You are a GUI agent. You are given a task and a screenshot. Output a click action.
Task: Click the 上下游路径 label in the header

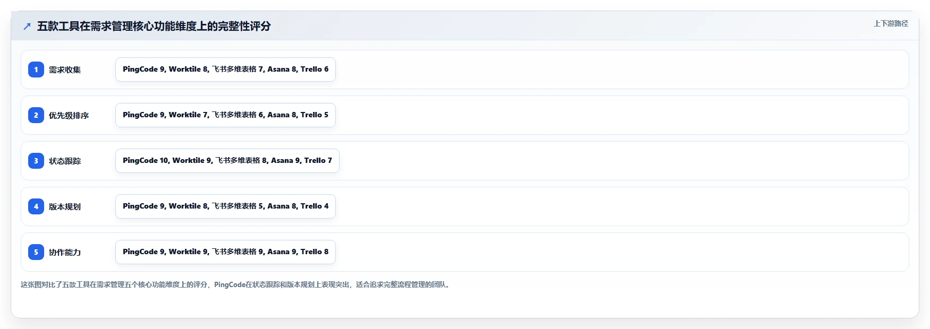891,23
